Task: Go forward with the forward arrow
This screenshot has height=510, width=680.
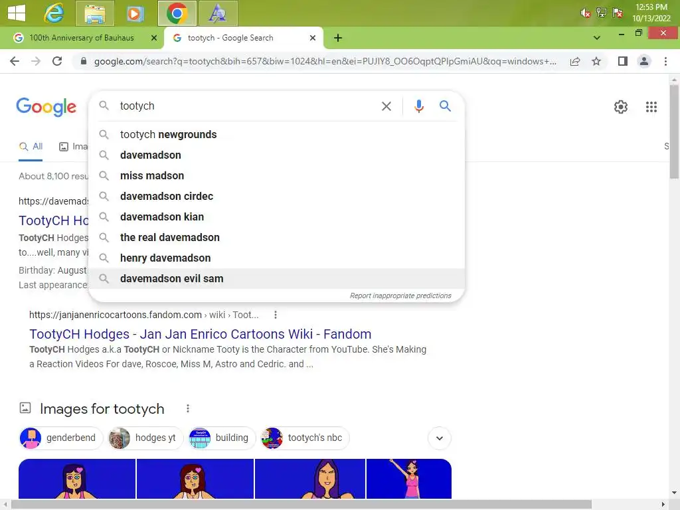Action: tap(36, 61)
